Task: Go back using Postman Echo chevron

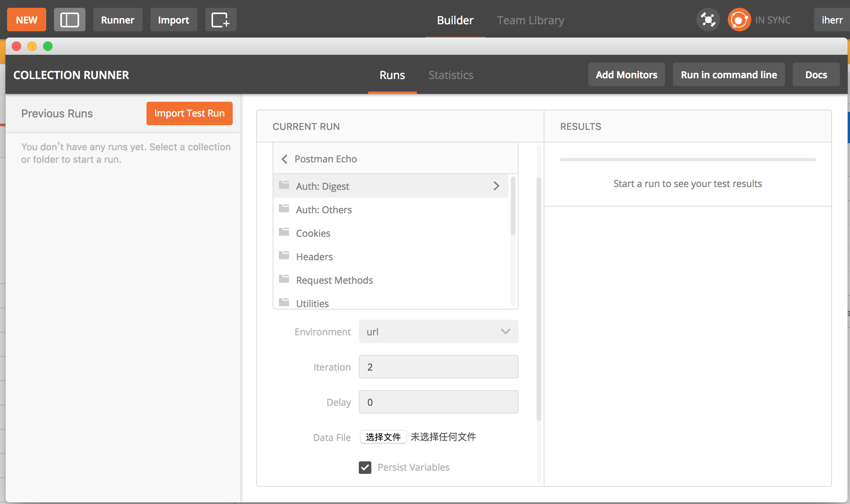Action: pos(285,159)
